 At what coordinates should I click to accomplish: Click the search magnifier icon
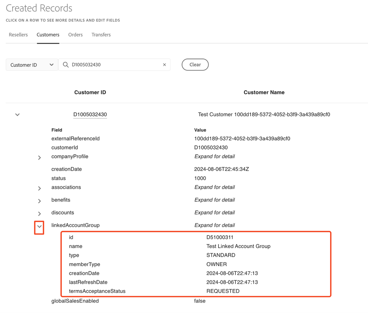66,65
